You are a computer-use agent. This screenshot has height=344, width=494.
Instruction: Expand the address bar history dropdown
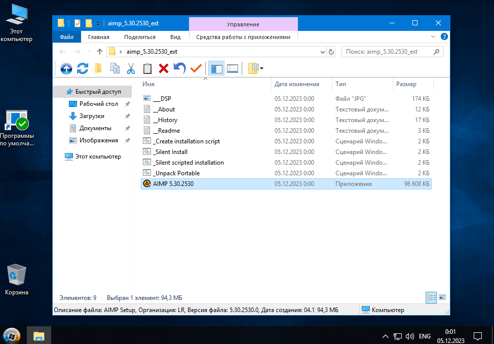pyautogui.click(x=323, y=52)
